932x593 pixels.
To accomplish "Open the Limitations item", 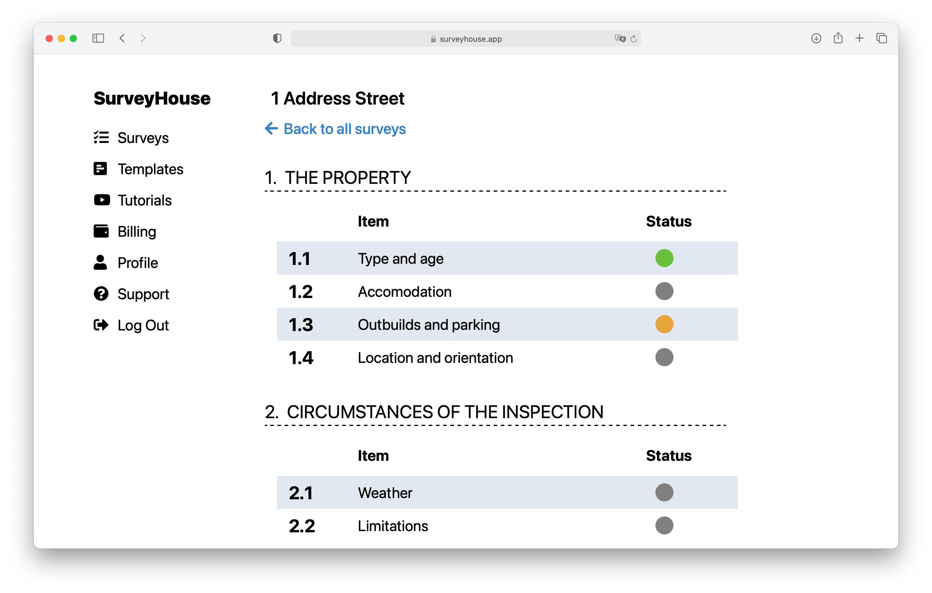I will [393, 526].
